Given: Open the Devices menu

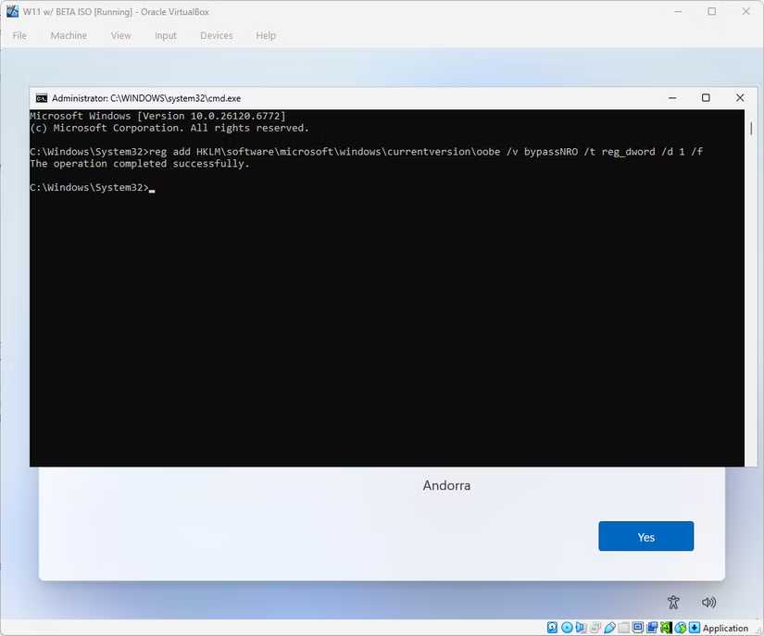Looking at the screenshot, I should click(216, 35).
